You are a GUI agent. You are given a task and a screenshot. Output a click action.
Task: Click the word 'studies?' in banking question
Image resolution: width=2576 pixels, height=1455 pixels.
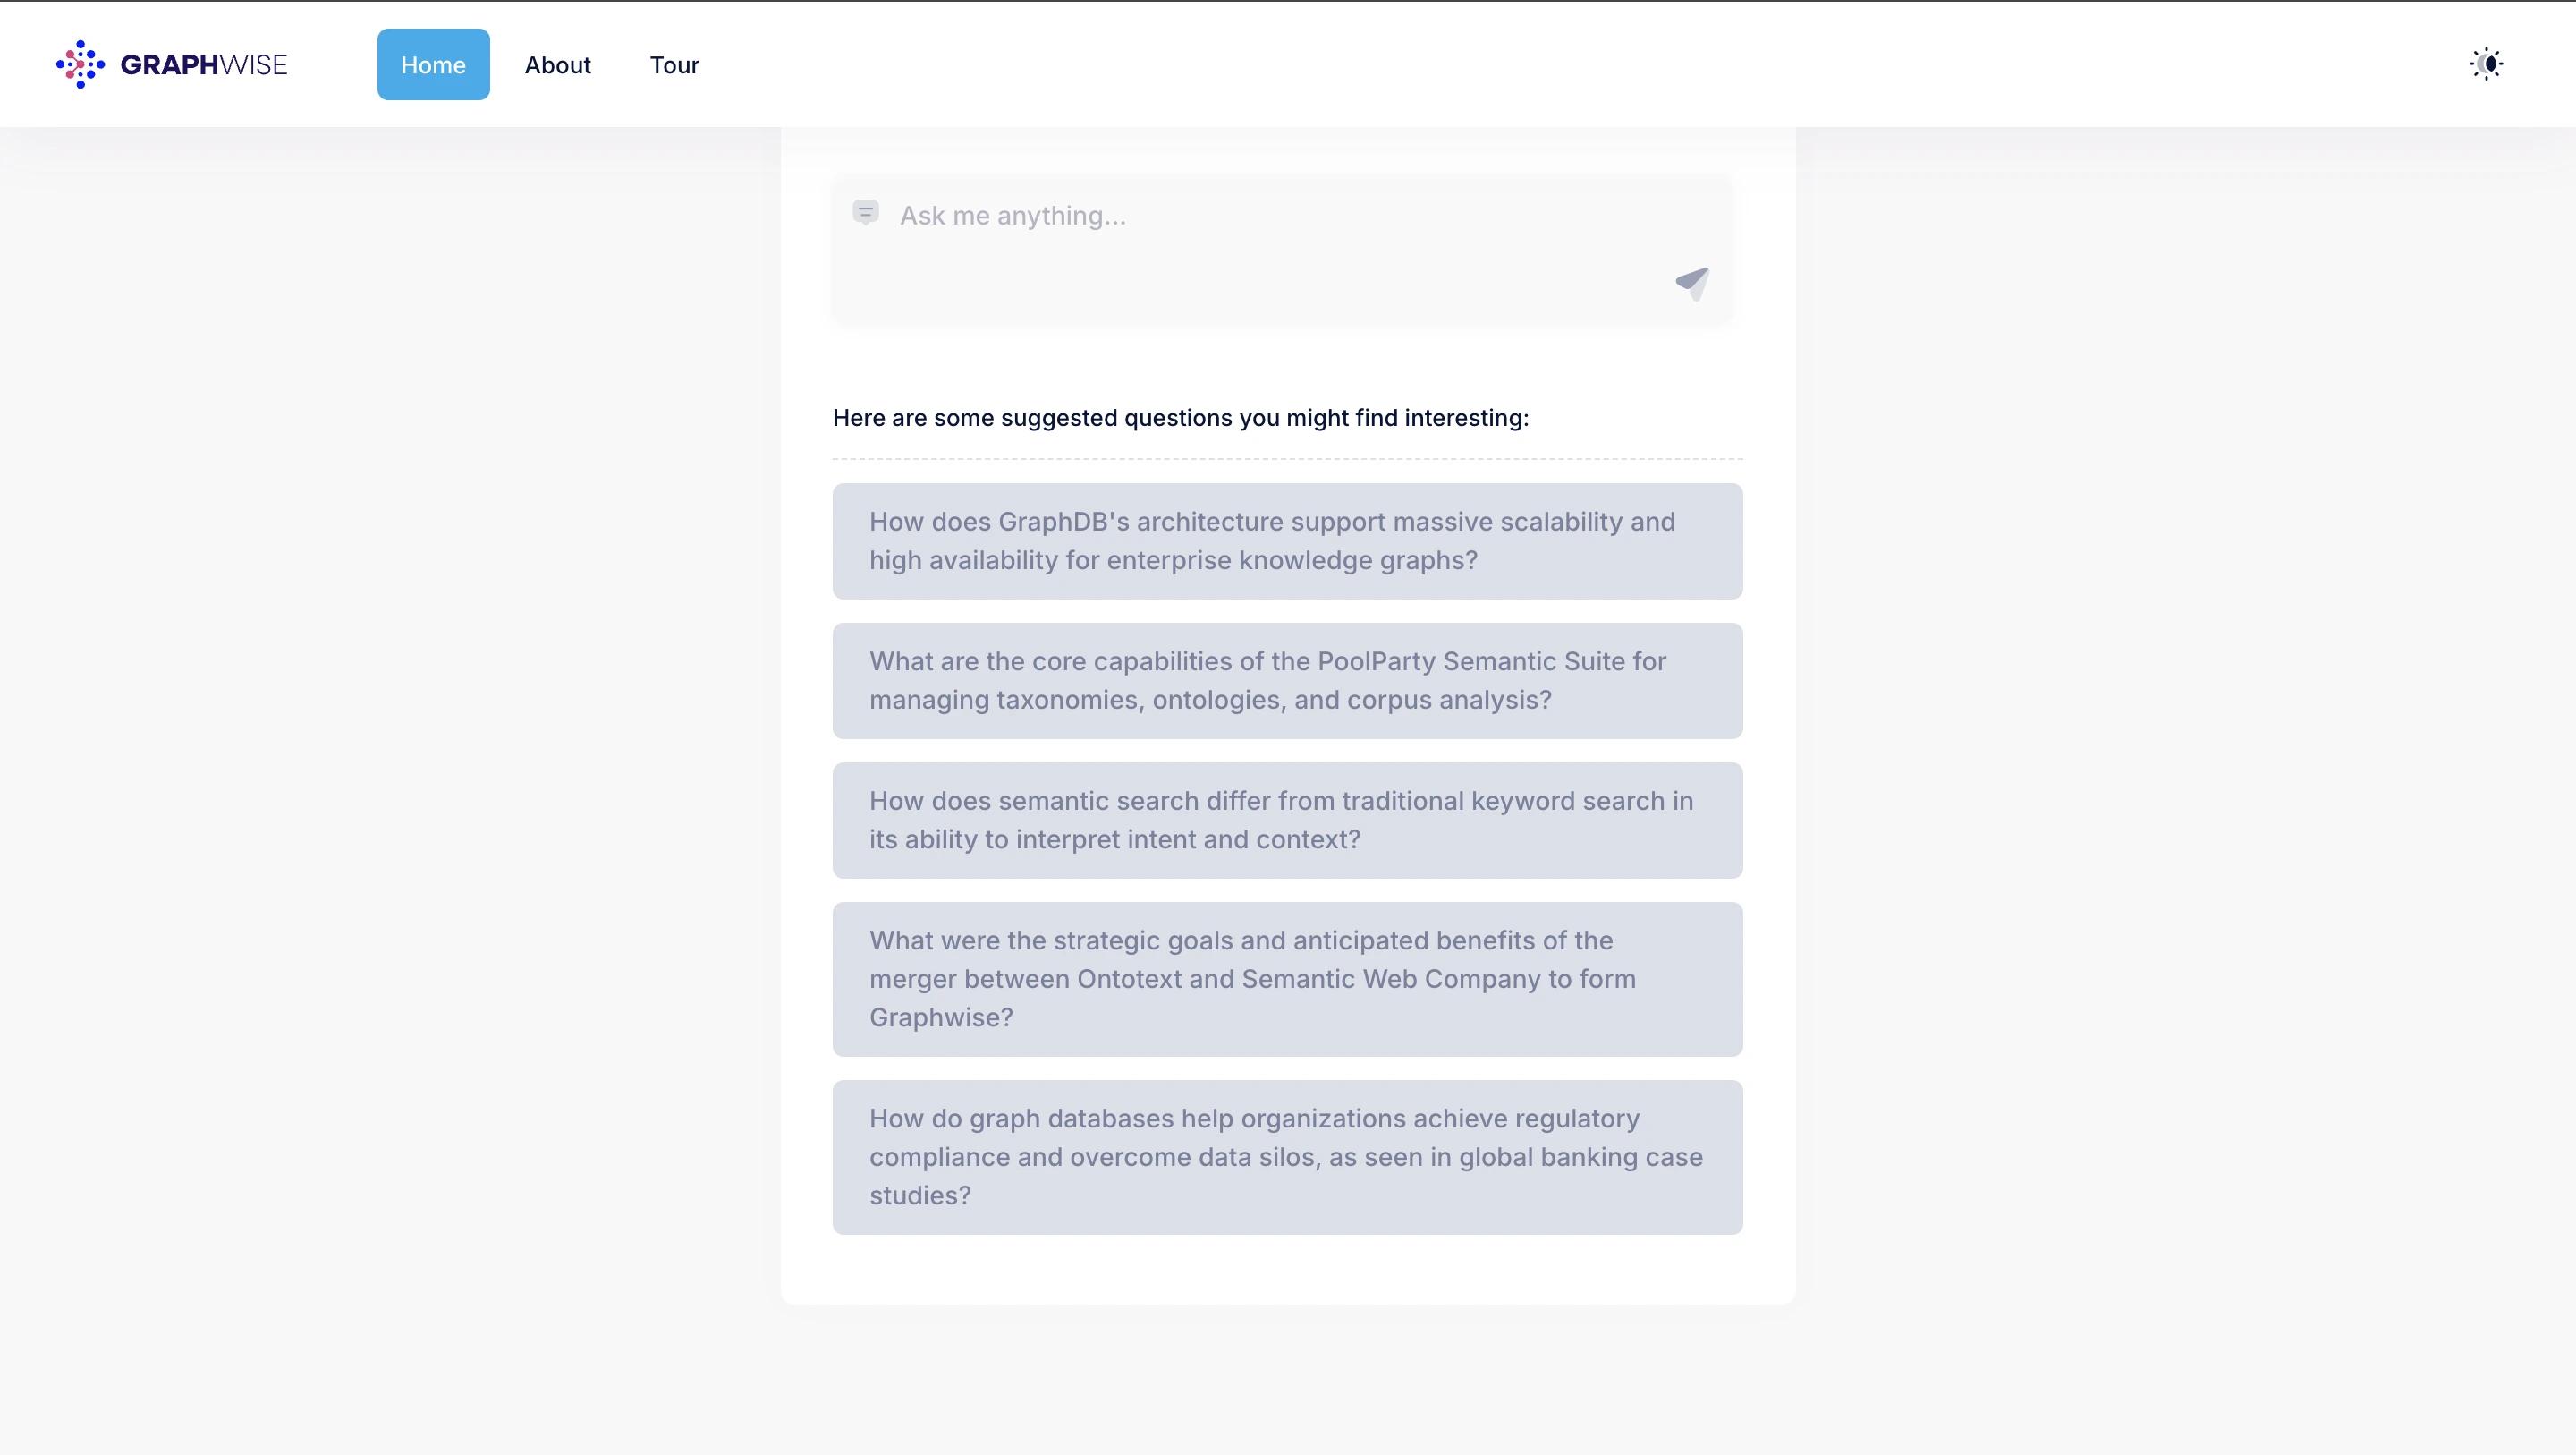(x=919, y=1195)
